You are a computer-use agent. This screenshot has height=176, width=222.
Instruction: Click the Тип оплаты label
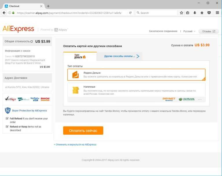click(75, 66)
